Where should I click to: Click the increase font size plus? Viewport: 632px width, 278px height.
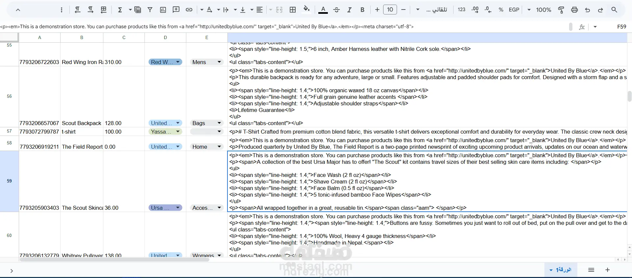pos(377,10)
